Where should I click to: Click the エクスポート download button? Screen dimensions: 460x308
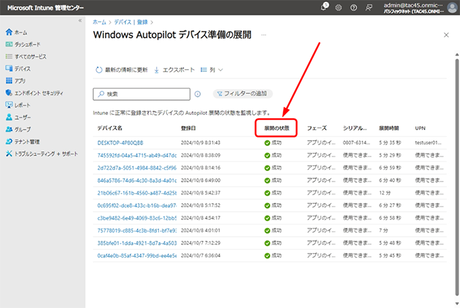point(174,70)
